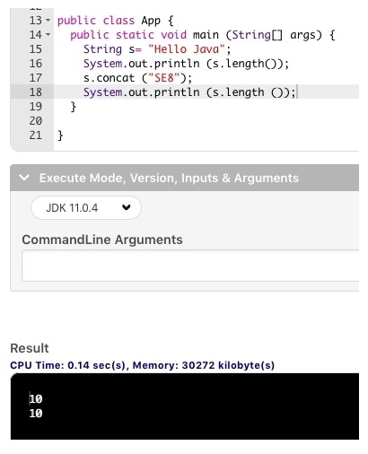Collapse code fold arrow on line 13
This screenshot has width=368, height=454.
(48, 21)
